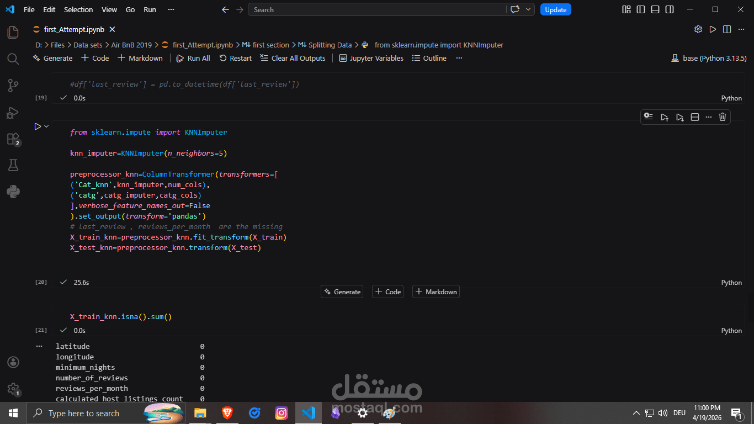Viewport: 754px width, 424px height.
Task: Open the Search view in the activity bar
Action: coord(13,59)
